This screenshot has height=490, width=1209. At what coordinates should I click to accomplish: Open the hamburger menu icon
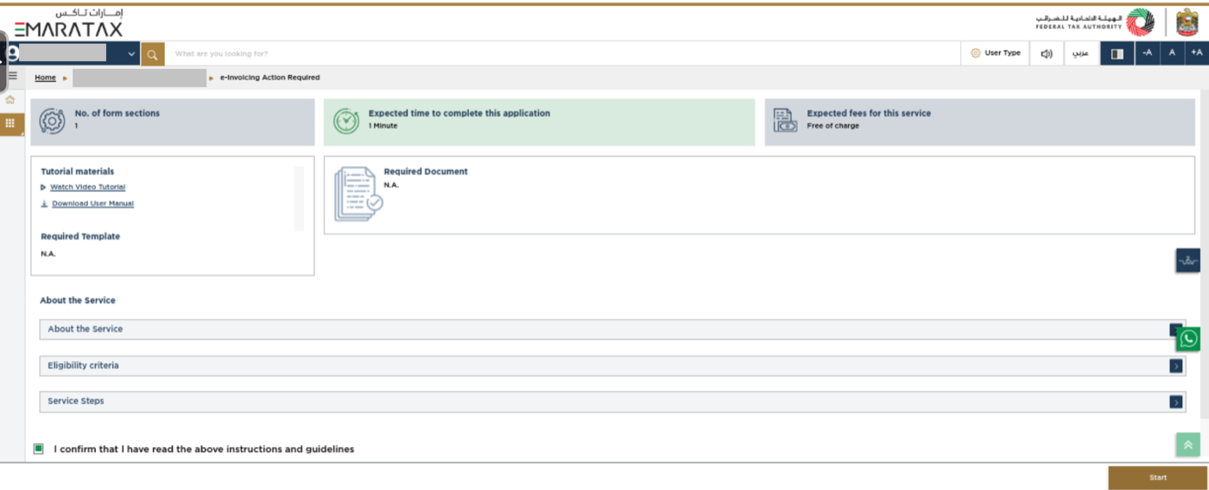point(12,76)
